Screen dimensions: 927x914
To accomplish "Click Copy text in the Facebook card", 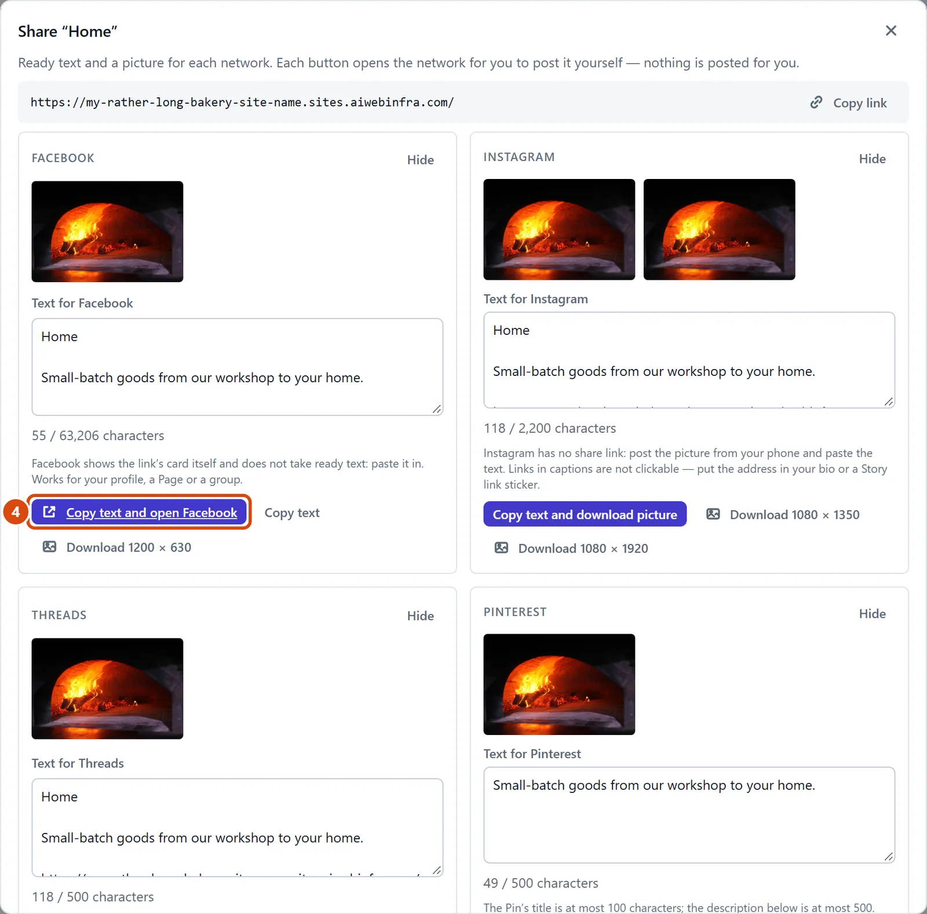I will click(x=292, y=513).
